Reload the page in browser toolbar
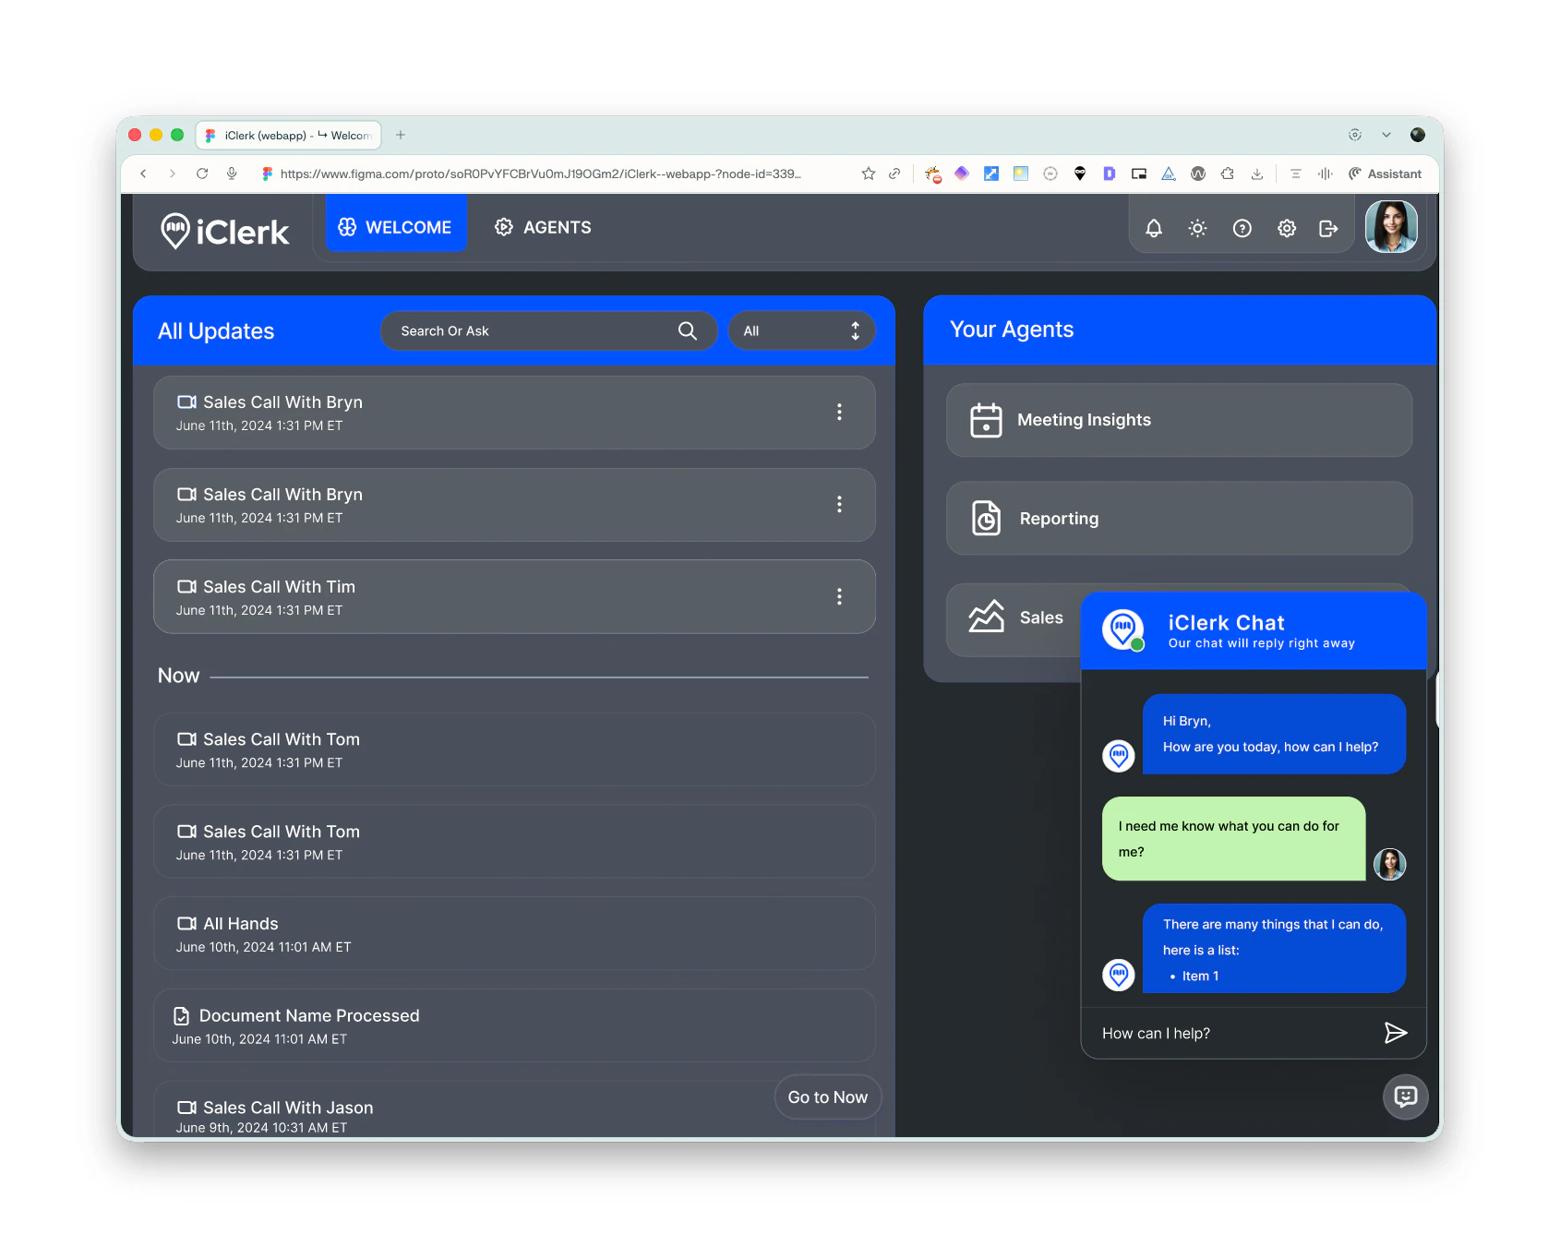Image resolution: width=1560 pixels, height=1258 pixels. tap(202, 174)
